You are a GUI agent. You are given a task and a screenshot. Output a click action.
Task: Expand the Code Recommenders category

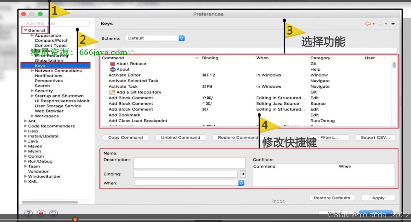[x=26, y=126]
